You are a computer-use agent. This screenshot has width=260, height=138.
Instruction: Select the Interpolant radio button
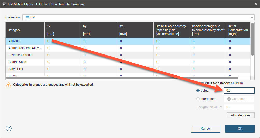tap(198, 99)
